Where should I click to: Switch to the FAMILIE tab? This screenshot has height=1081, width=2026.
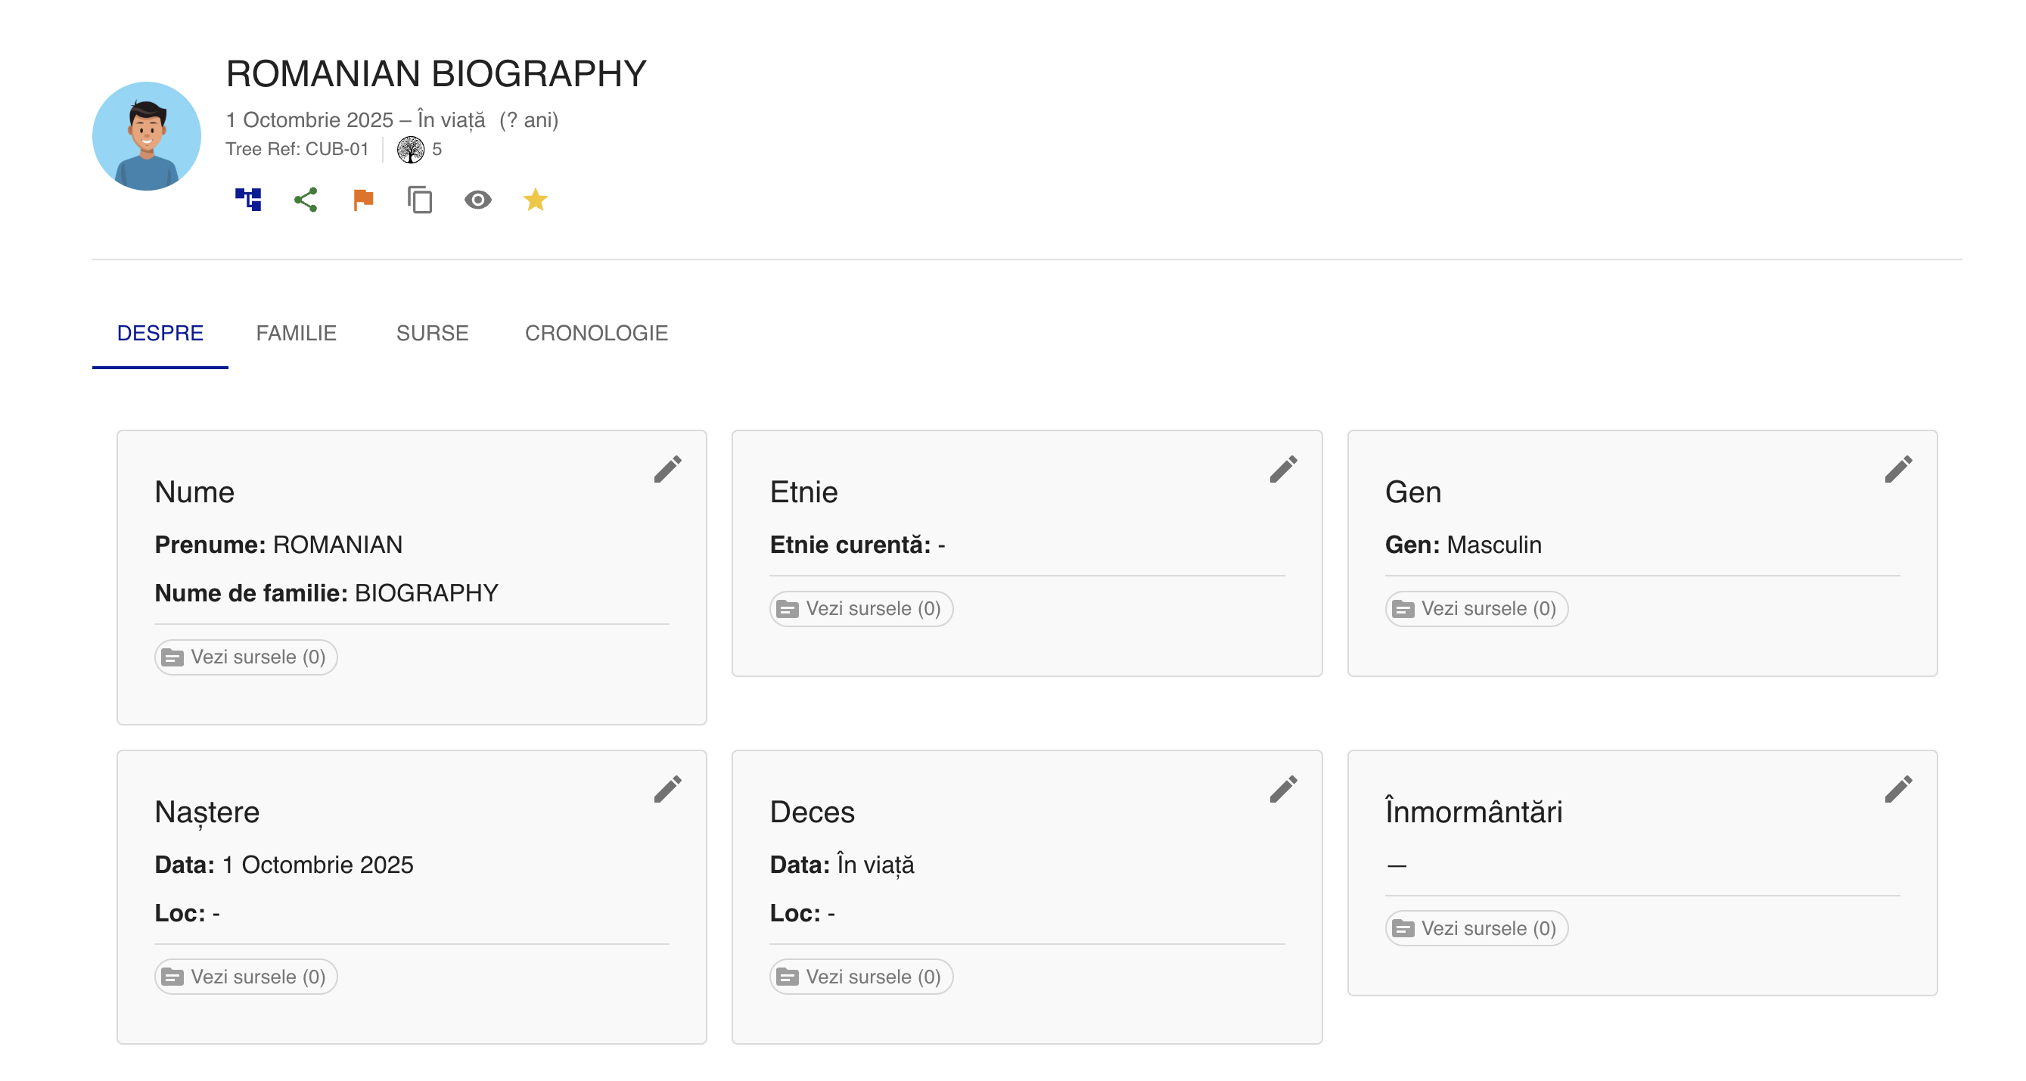click(296, 334)
